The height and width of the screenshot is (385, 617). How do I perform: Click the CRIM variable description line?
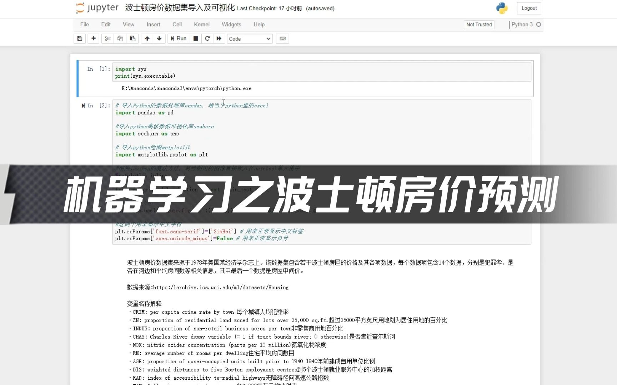point(208,312)
